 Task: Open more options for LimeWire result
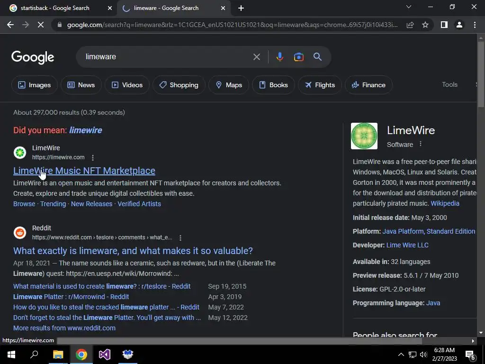tap(92, 158)
